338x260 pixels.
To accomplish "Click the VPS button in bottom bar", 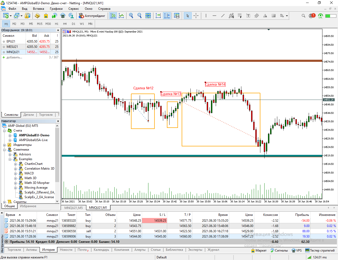I will [297, 250].
